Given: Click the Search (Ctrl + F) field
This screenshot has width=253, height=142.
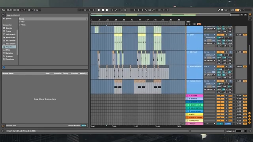Looking at the screenshot, I should [x=47, y=15].
